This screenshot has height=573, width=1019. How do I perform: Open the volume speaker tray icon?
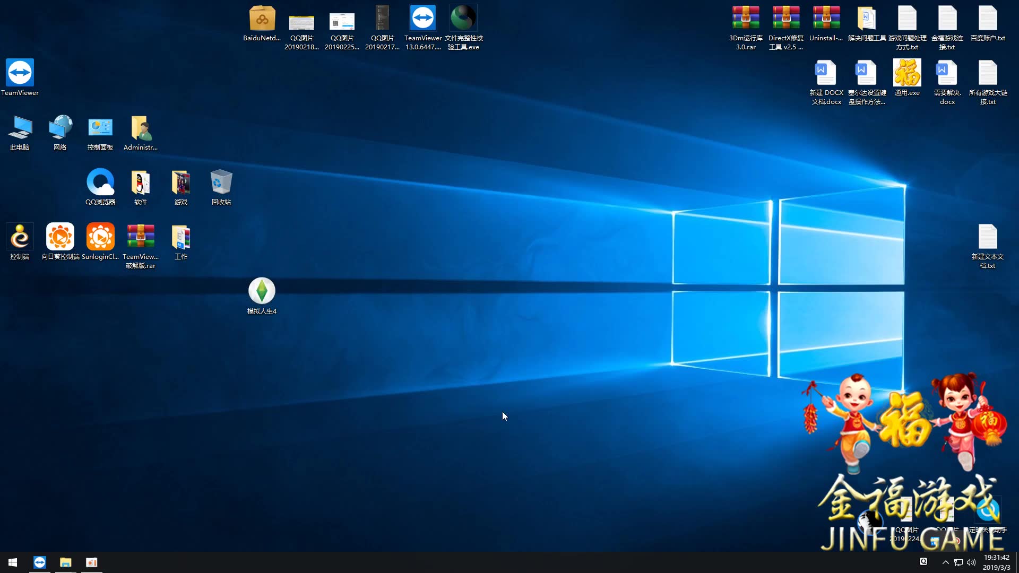[971, 562]
